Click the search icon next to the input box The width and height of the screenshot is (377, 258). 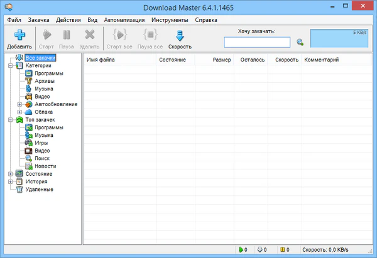coord(300,43)
